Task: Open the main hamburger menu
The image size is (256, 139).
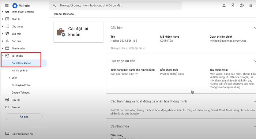Action: click(x=7, y=5)
